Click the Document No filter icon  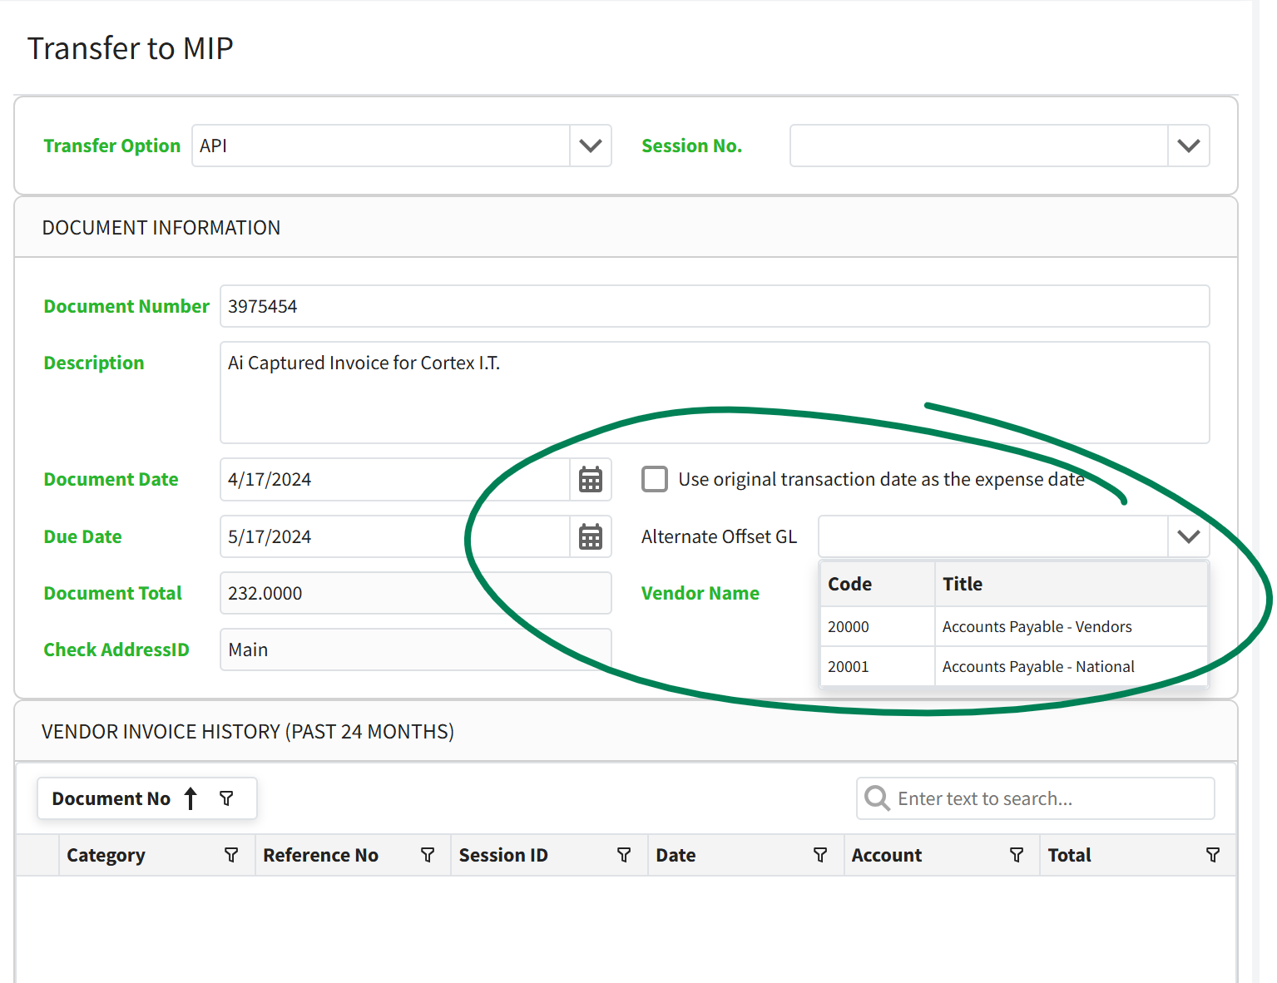pyautogui.click(x=226, y=798)
